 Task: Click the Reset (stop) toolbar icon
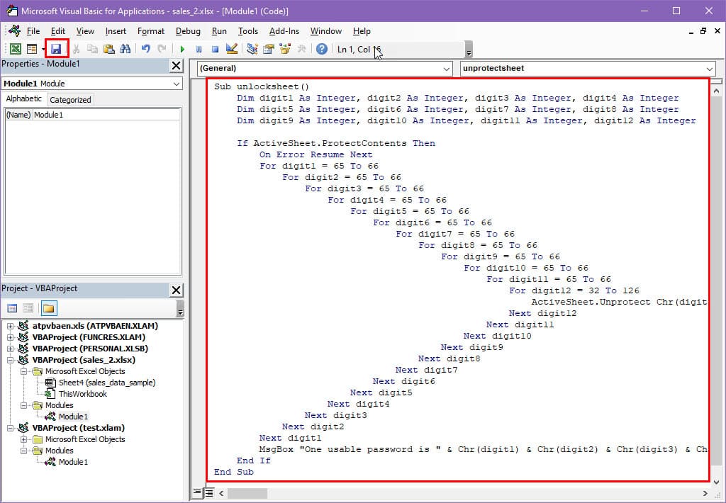point(214,49)
